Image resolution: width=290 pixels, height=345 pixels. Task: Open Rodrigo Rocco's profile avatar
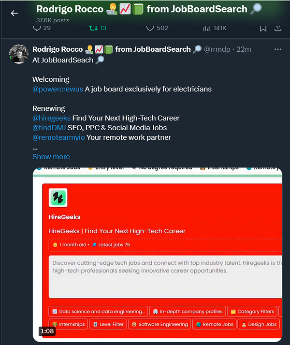pos(19,54)
